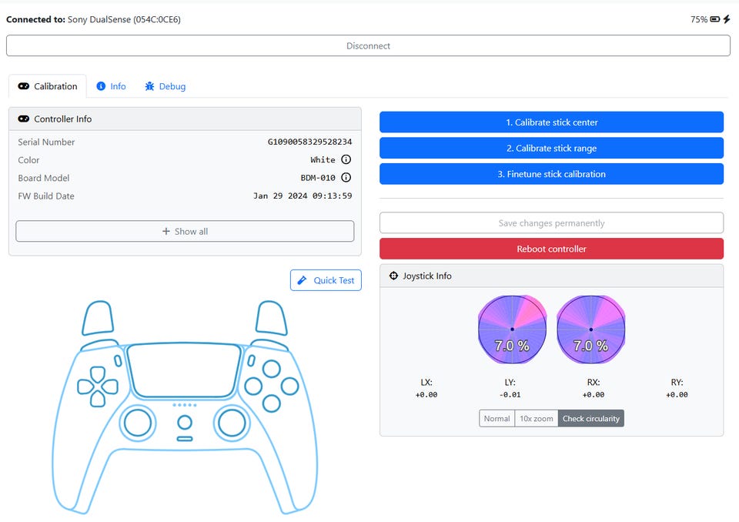Open the Debug tab
Screen dimensions: 739x522
(x=166, y=86)
